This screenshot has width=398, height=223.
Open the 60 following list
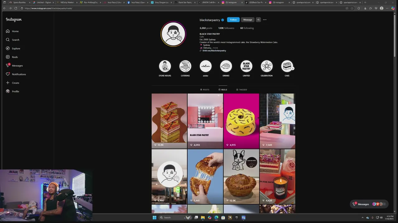[x=247, y=28]
